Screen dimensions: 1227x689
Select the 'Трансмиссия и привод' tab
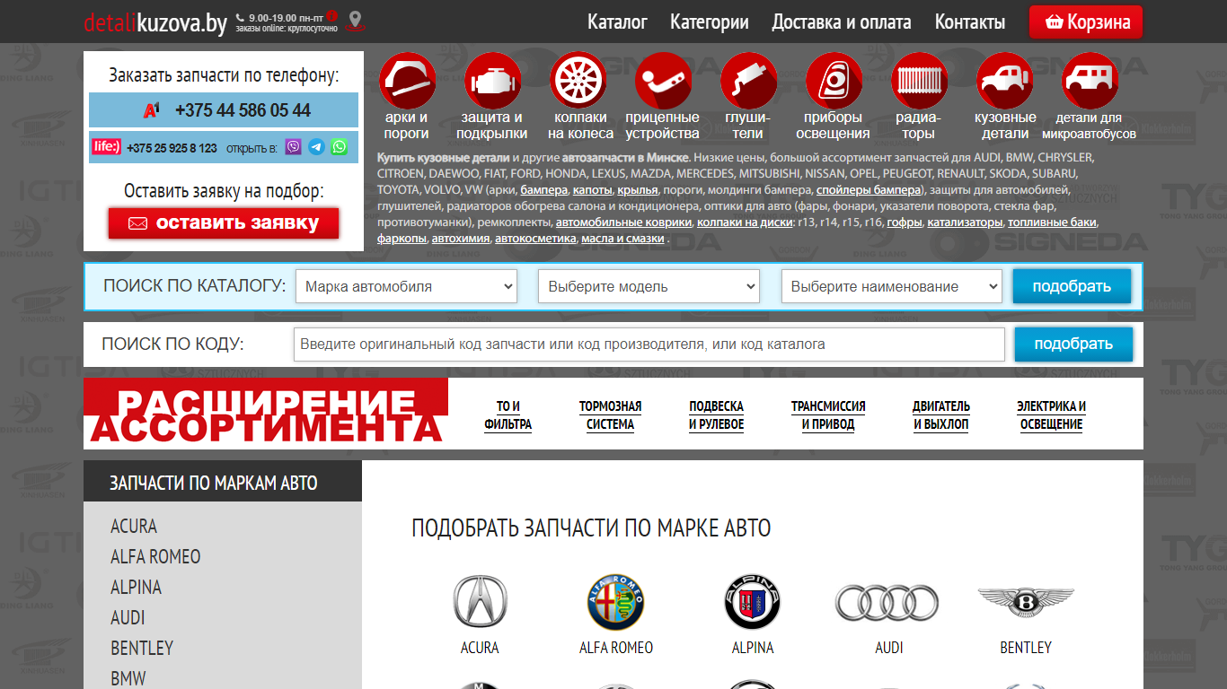point(828,415)
